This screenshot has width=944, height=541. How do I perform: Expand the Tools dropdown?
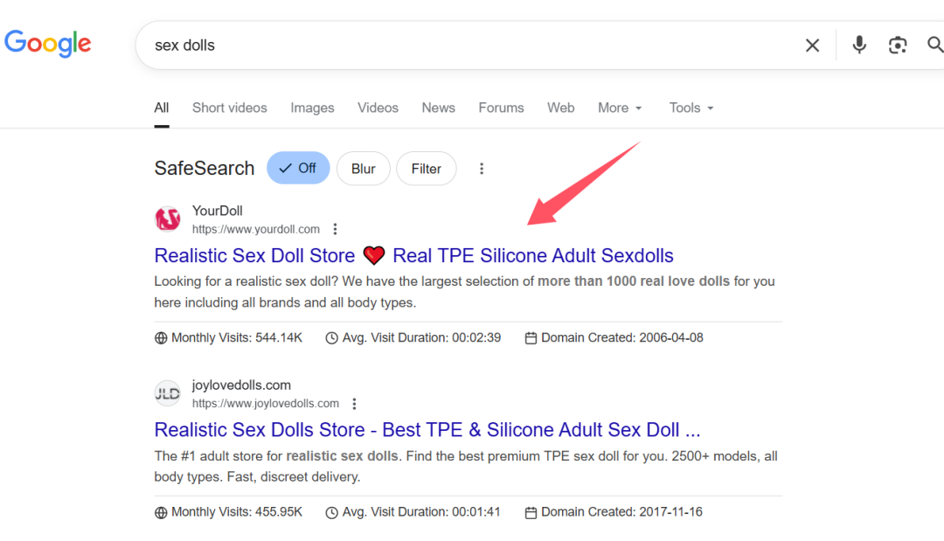(691, 108)
